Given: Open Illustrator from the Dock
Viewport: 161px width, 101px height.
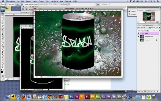Looking at the screenshot, I should click(82, 97).
